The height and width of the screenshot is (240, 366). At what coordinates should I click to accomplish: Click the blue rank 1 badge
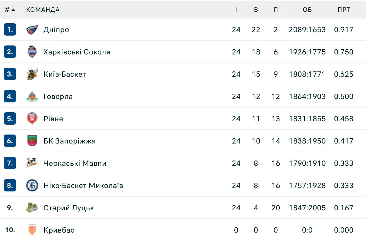coord(10,30)
